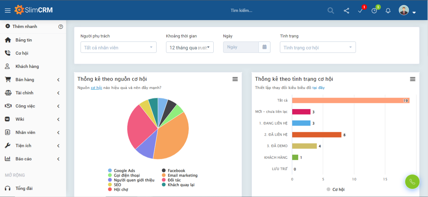Click the green floating phone button
This screenshot has width=428, height=197.
click(412, 182)
